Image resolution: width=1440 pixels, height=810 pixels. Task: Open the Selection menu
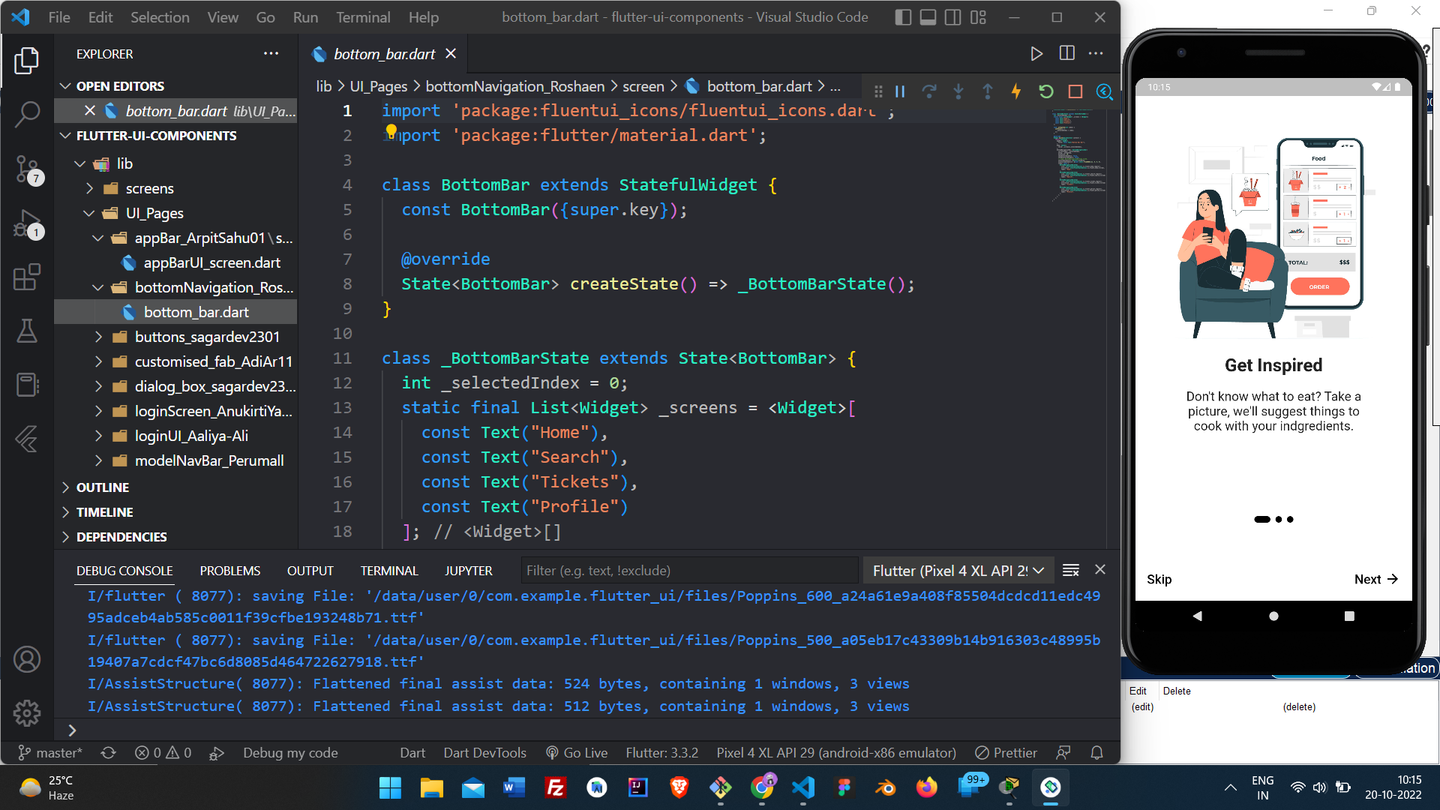pyautogui.click(x=160, y=17)
